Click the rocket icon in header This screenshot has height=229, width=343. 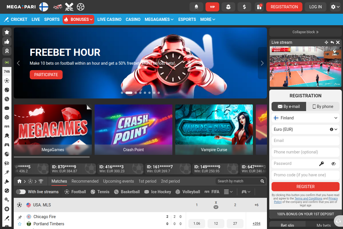tap(196, 7)
